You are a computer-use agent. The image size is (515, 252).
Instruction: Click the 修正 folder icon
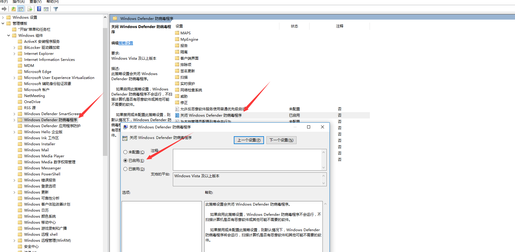coord(177,102)
